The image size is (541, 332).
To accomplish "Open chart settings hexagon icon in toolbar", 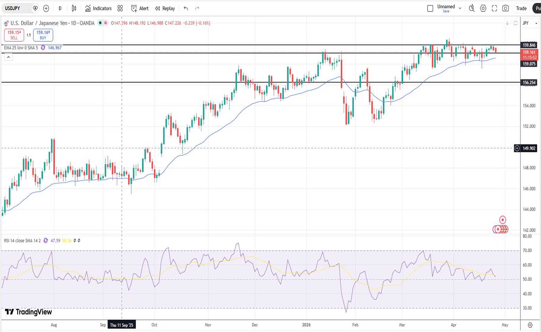I will 483,8.
